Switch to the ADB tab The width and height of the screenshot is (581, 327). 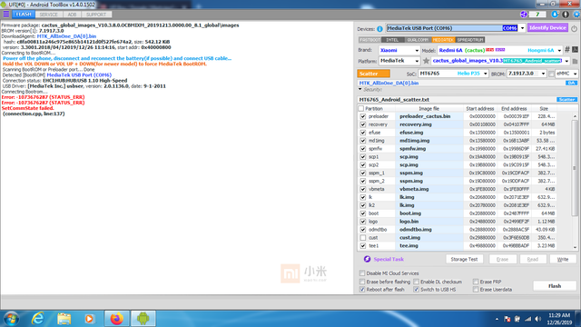(x=72, y=15)
